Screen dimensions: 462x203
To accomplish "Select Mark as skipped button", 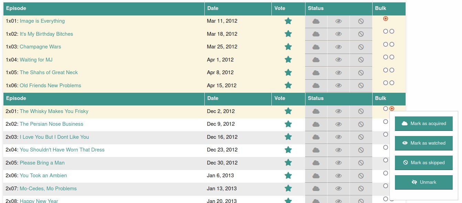I will pos(424,162).
